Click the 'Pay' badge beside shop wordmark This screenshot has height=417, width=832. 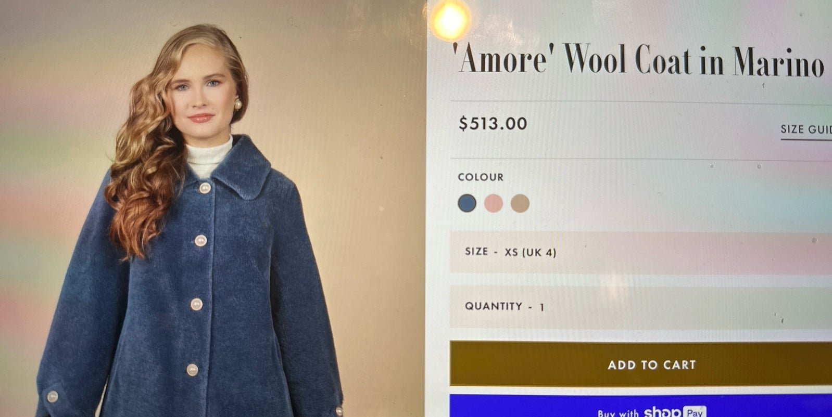[695, 412]
